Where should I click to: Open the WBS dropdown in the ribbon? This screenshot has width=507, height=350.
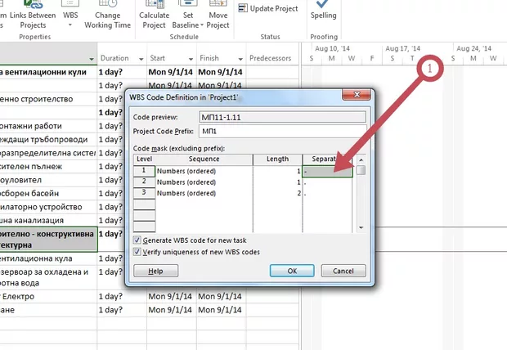pos(71,20)
